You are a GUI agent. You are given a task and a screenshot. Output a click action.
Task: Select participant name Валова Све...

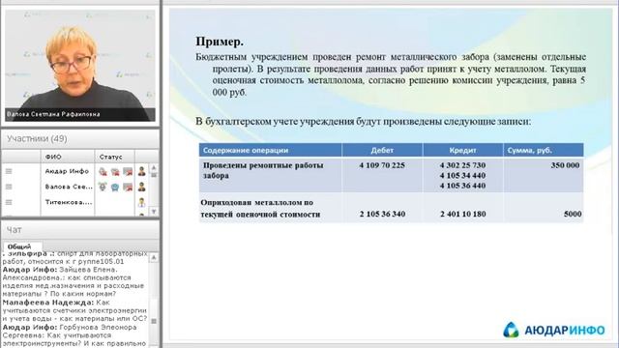(x=69, y=187)
